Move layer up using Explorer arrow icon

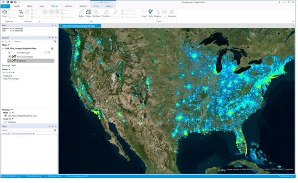click(9, 41)
